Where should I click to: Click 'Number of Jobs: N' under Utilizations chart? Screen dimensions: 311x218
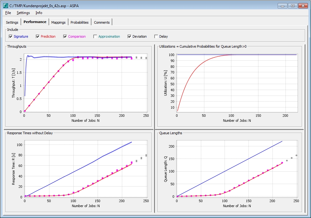(237, 121)
